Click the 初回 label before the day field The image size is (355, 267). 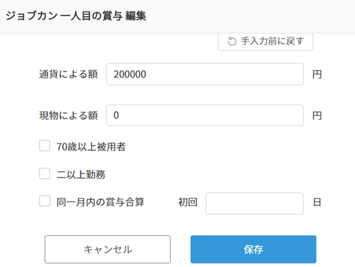pos(188,202)
